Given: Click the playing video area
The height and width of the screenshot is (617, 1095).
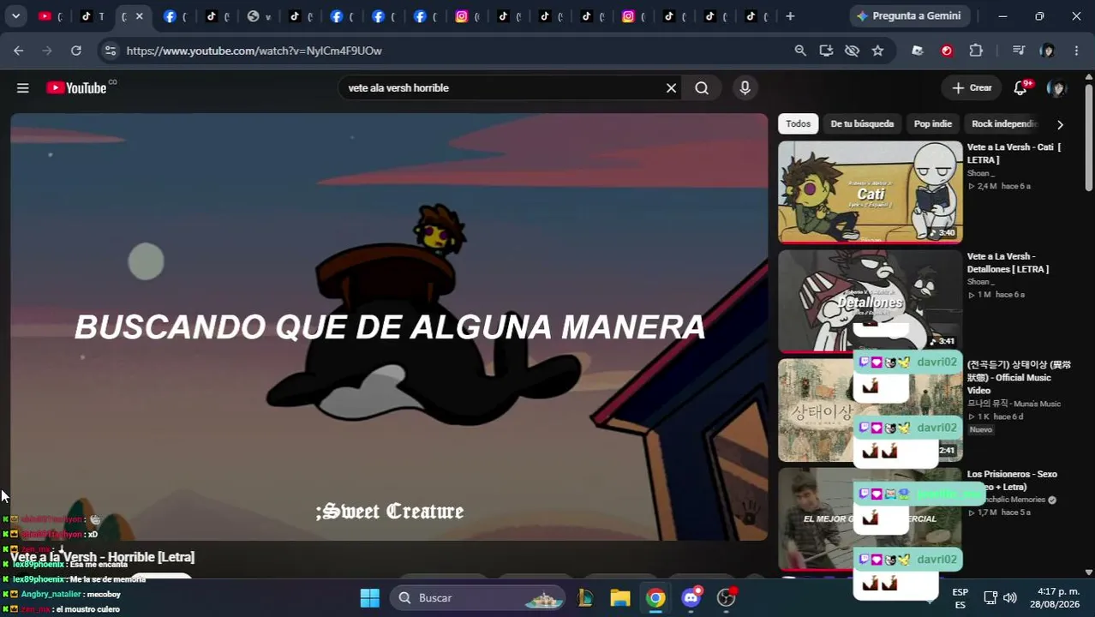Looking at the screenshot, I should (389, 326).
